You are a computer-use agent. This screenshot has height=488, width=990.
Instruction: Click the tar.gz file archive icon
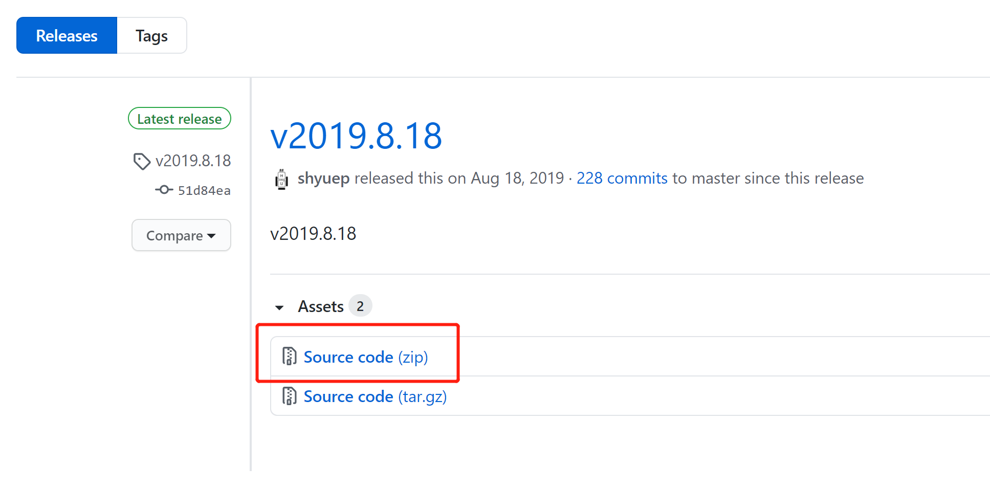click(x=290, y=396)
